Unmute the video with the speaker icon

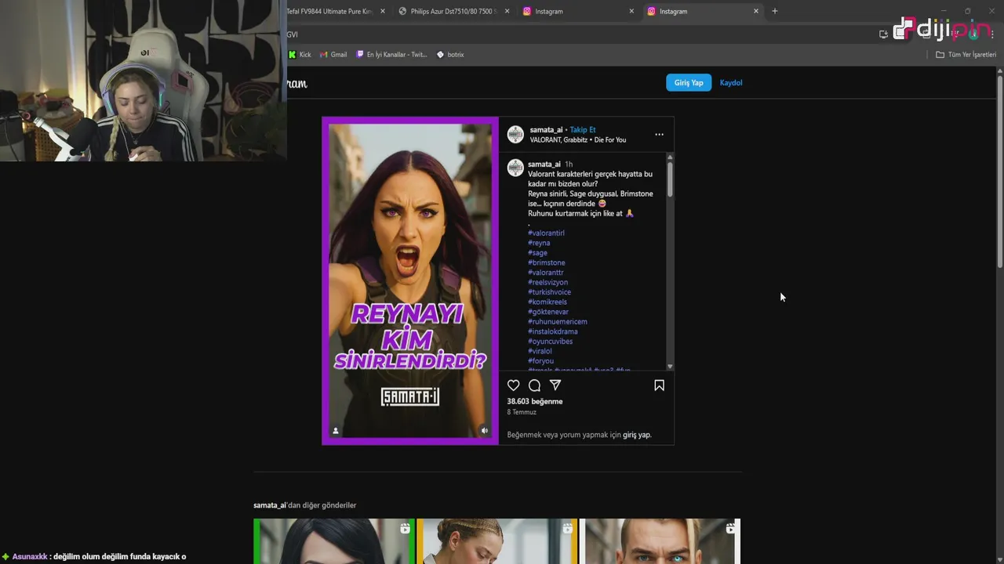point(484,431)
